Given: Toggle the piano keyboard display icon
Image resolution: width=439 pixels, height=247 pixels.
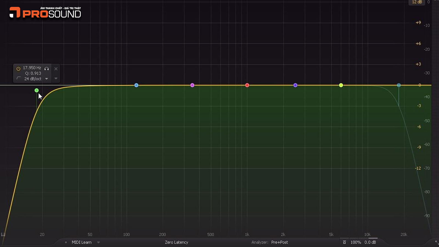Looking at the screenshot, I should [3, 234].
